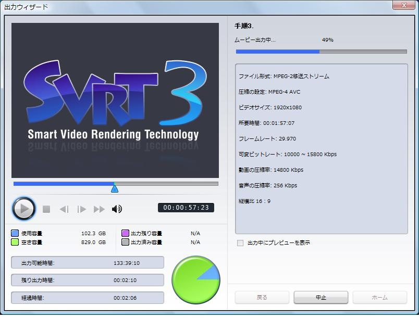
Task: Click the 中止 button
Action: 321,297
